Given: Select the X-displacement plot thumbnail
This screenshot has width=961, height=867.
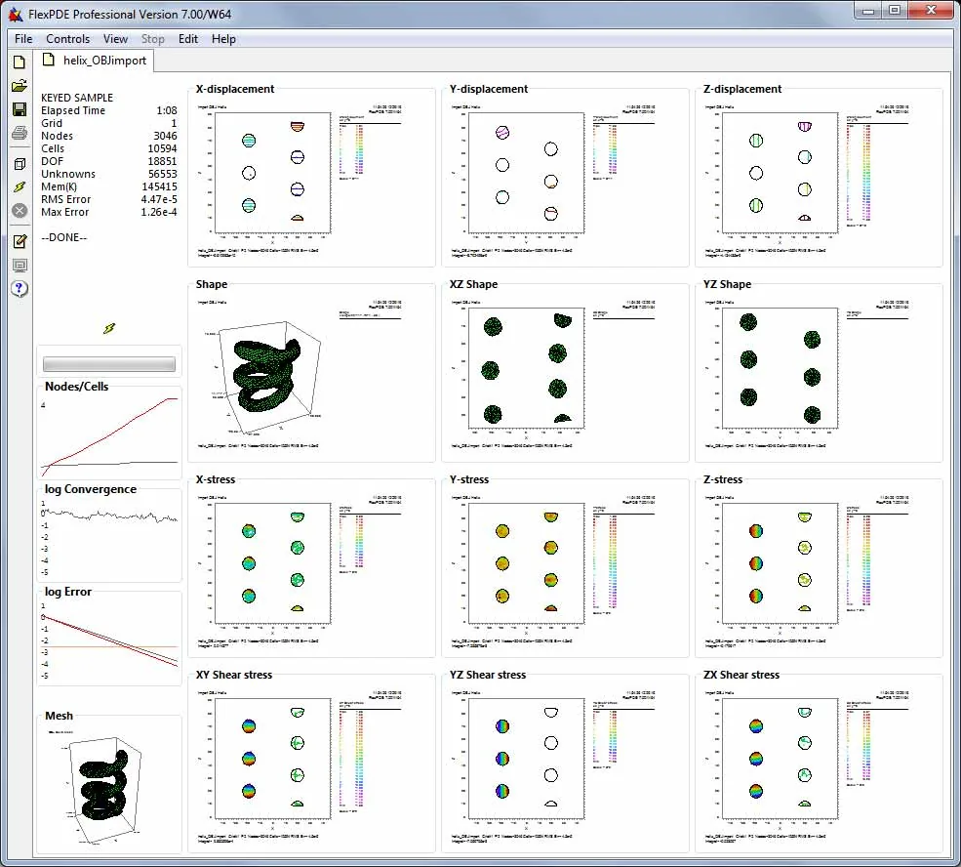Looking at the screenshot, I should [x=311, y=178].
